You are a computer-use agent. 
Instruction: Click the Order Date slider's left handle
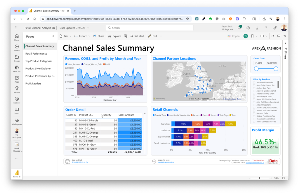coord(256,69)
